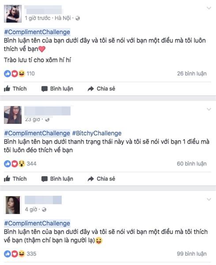Screen dimensions: 216x265
Task: Click the globe privacy icon beside 4 giờ
Action: (x=44, y=210)
